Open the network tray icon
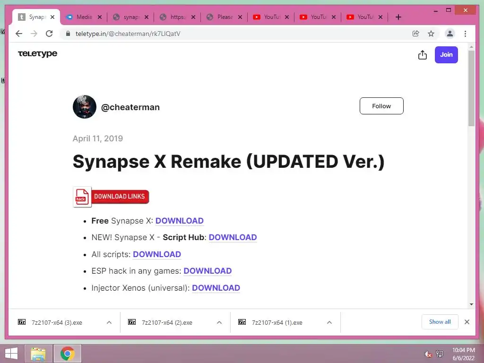Screen dimensions: 484x363 [x=440, y=354]
